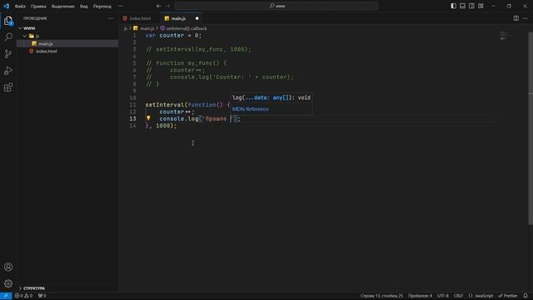The image size is (533, 300).
Task: Toggle the bottom panel layout icon
Action: (463, 6)
